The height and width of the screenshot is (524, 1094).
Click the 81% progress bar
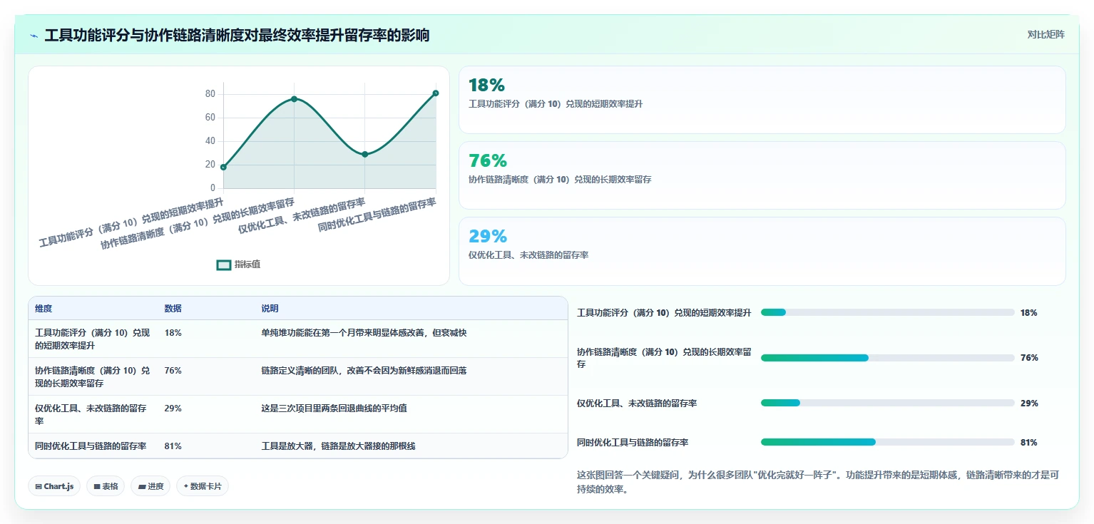pos(887,442)
